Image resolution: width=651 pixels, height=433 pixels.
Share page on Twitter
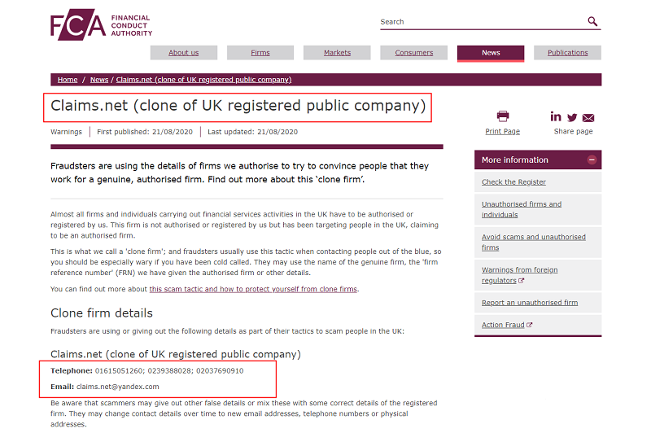pyautogui.click(x=572, y=117)
